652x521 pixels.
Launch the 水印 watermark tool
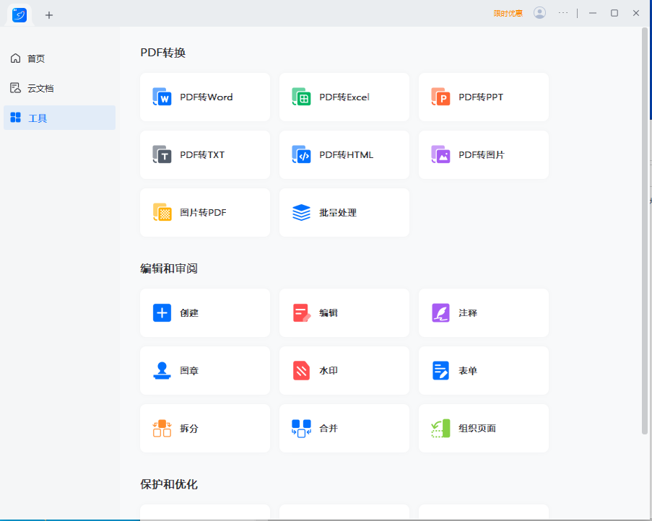point(344,370)
